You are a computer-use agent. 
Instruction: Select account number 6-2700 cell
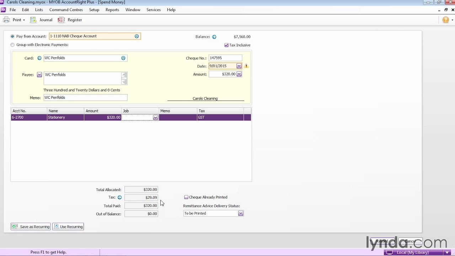click(x=29, y=117)
